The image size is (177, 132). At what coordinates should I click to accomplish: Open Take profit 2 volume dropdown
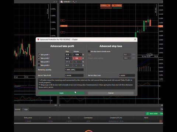click(x=81, y=58)
